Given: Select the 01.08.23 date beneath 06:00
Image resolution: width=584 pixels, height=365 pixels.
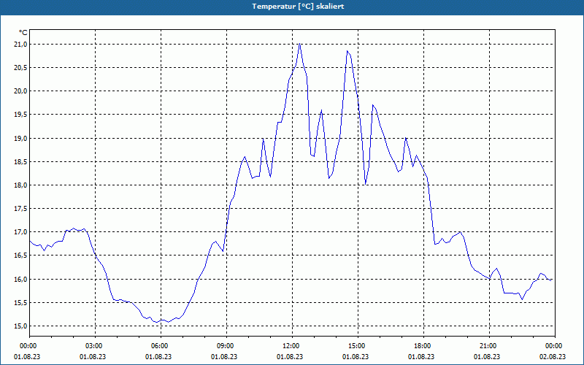Looking at the screenshot, I should click(x=158, y=356).
